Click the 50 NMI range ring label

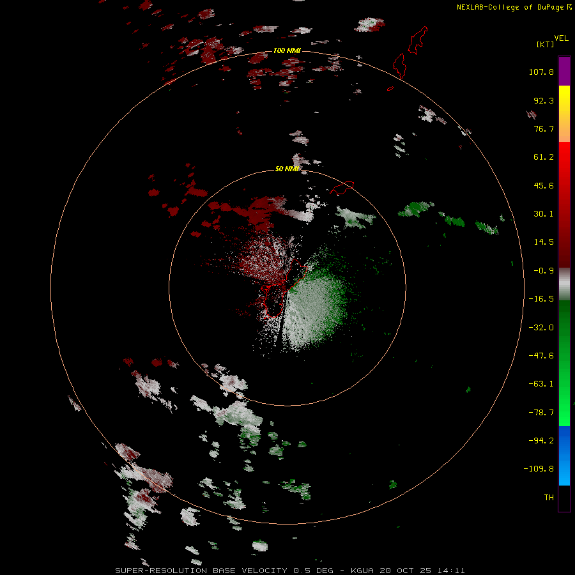(287, 169)
